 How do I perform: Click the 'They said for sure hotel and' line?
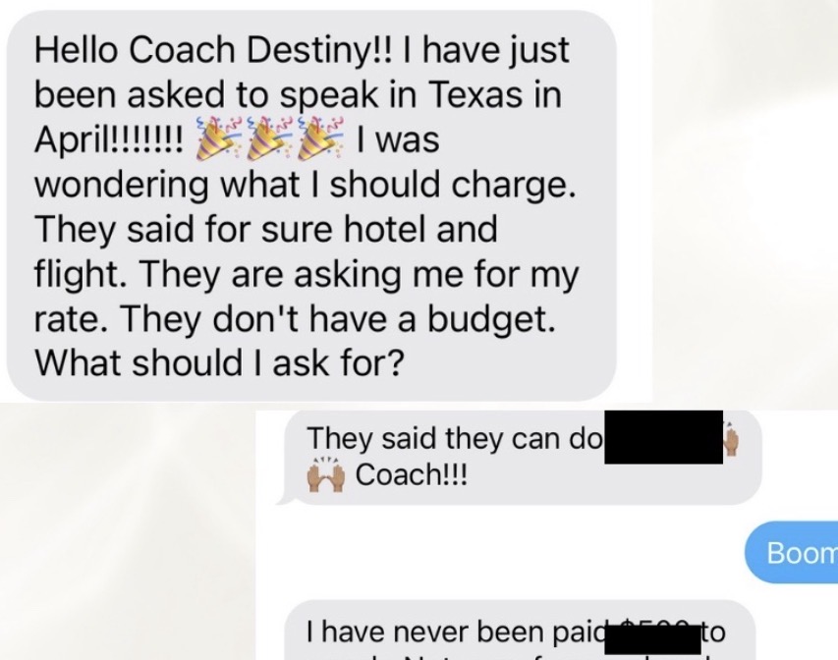[266, 229]
